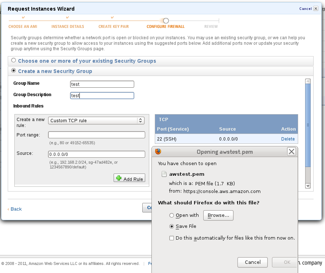Click the Firefox icon in download dialog
The height and width of the screenshot is (273, 325).
(x=158, y=152)
